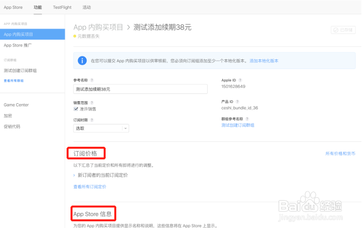
Task: Go to the 活动 tab
Action: click(87, 7)
